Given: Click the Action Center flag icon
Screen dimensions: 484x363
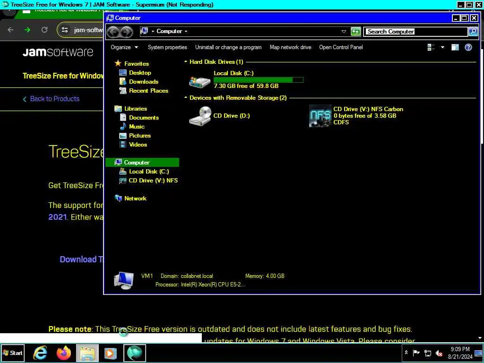Looking at the screenshot, I should [416, 353].
